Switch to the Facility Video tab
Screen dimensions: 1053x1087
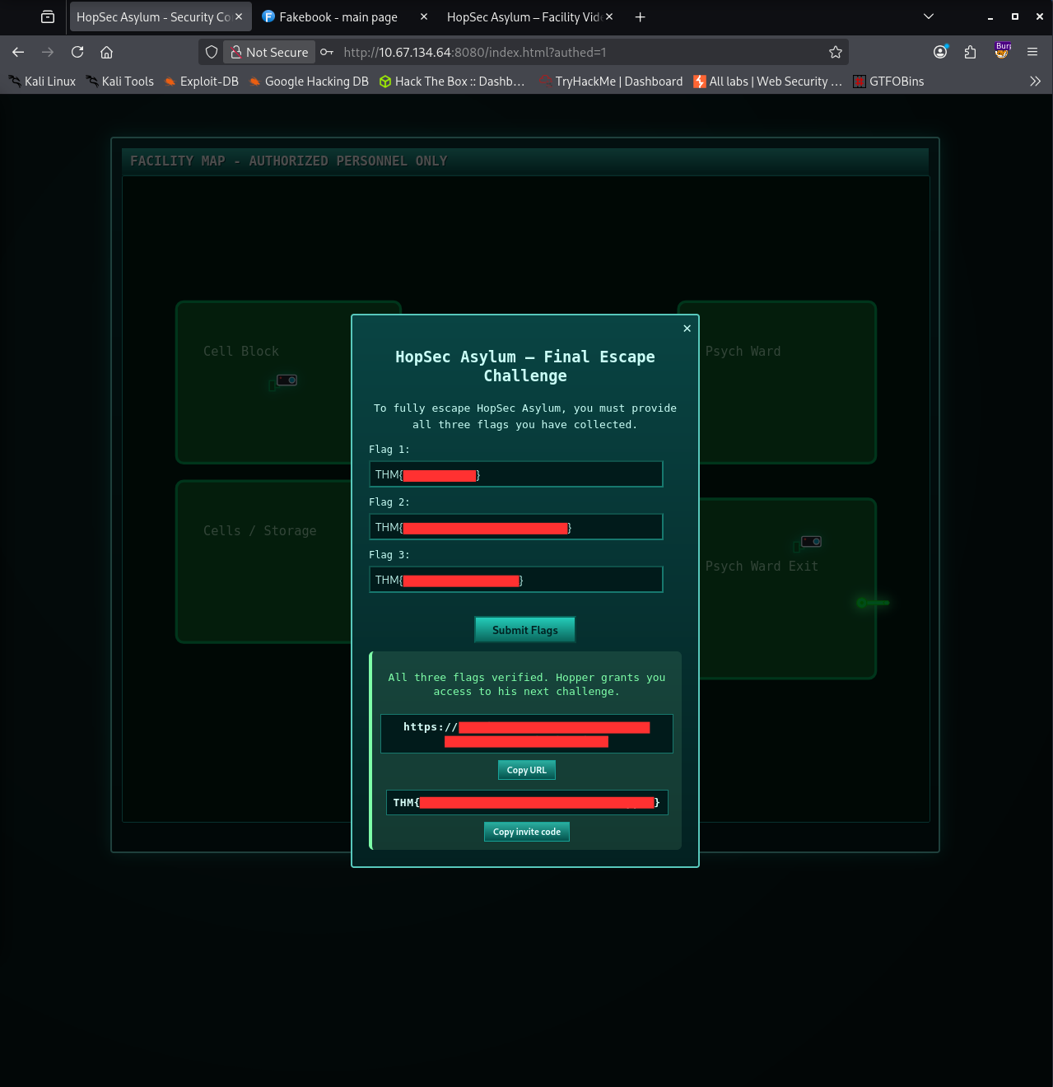click(x=523, y=16)
